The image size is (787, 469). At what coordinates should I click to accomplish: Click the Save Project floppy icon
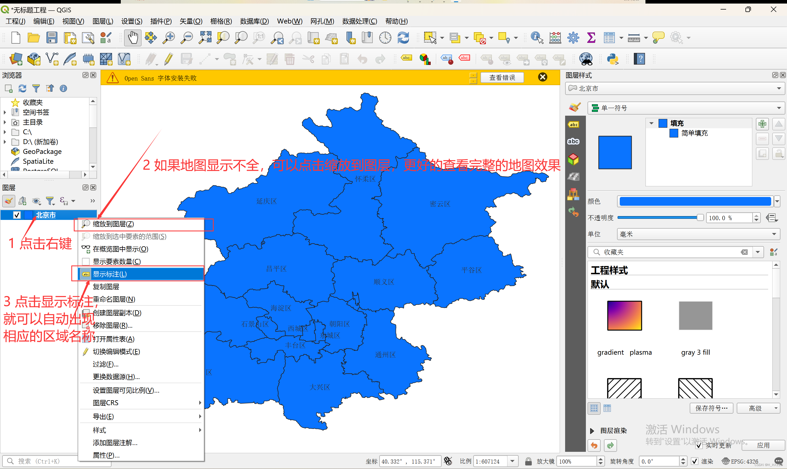click(52, 38)
